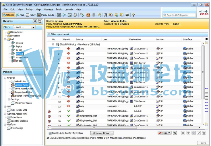
Task: Expand the Remote Access VPN node
Action: 5,114
